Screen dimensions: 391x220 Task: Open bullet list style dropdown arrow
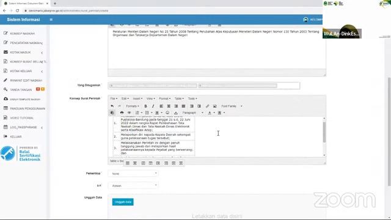pyautogui.click(x=152, y=112)
